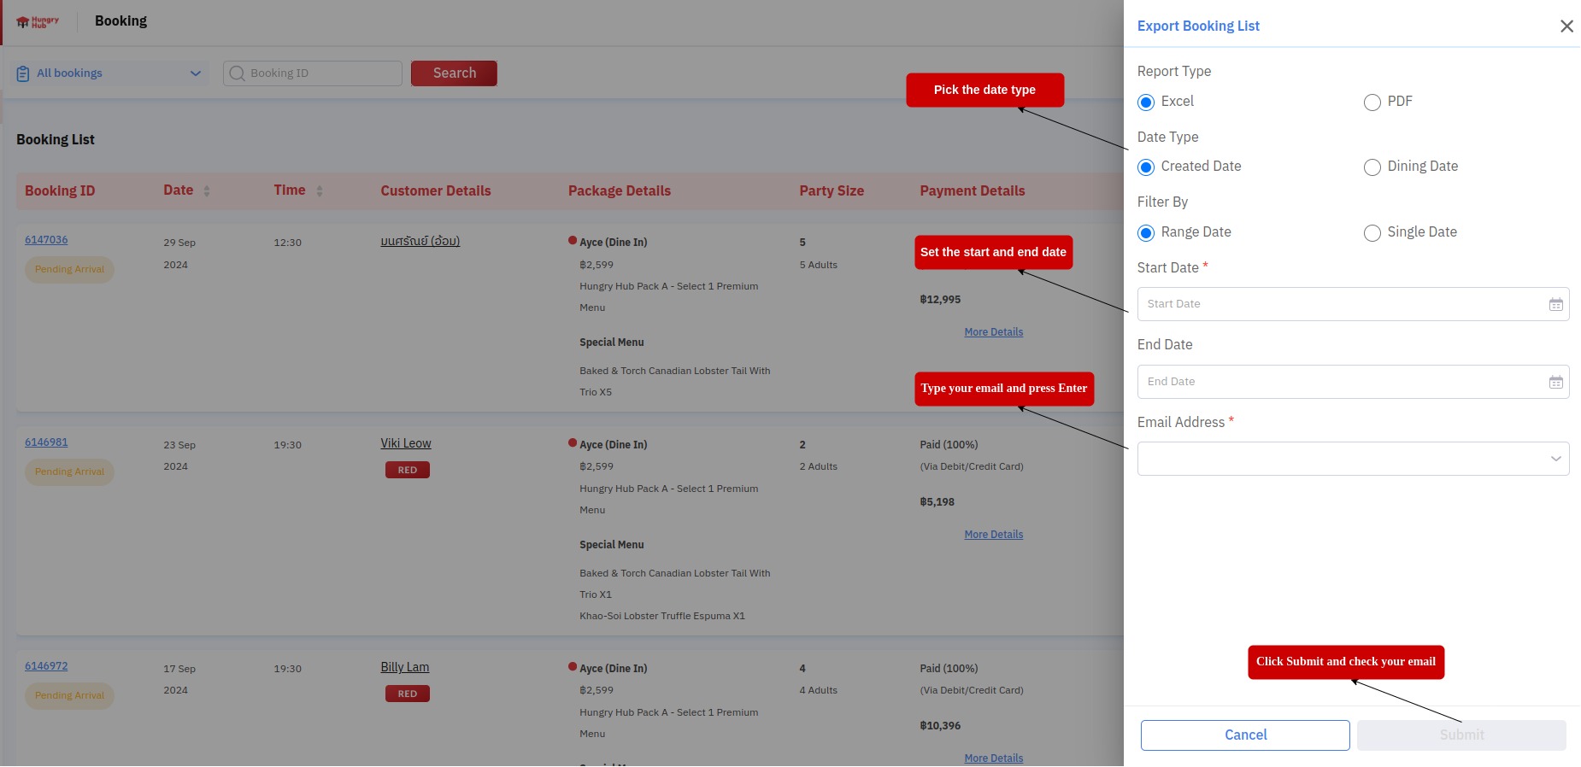Open booking 6147036 link

(x=46, y=240)
